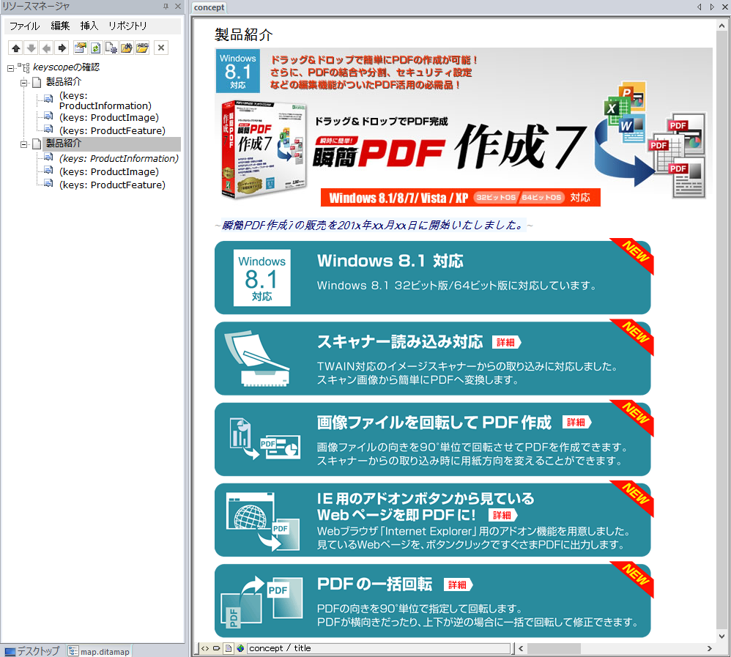Click the vertical scroll down arrow

(x=722, y=636)
